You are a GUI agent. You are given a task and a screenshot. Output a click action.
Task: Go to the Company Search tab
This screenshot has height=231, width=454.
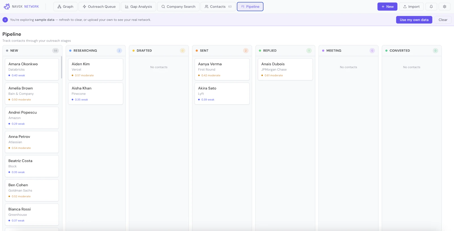click(x=178, y=7)
